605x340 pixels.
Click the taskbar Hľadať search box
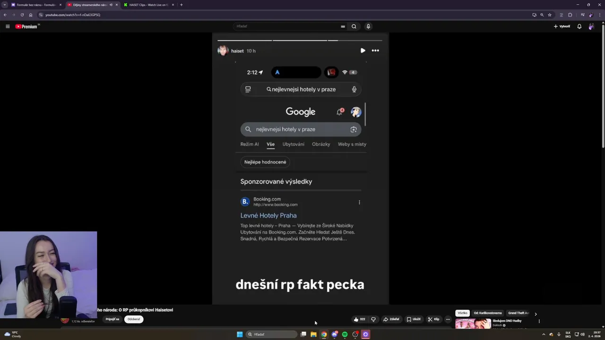click(x=272, y=334)
